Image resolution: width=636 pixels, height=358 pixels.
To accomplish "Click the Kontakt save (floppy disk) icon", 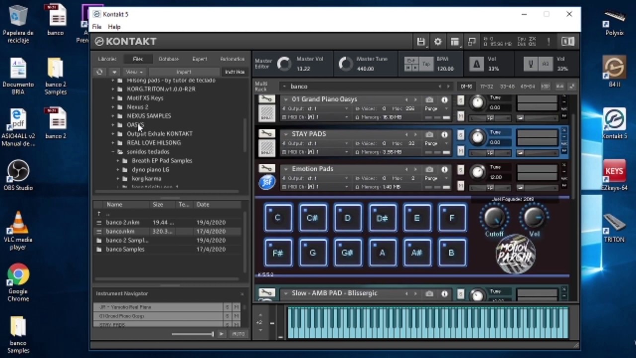I will tap(421, 42).
